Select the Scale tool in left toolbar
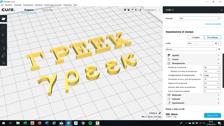Image resolution: width=224 pixels, height=126 pixels. 4,34
